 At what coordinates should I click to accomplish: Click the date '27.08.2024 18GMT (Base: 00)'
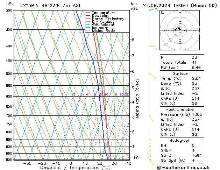(180, 6)
